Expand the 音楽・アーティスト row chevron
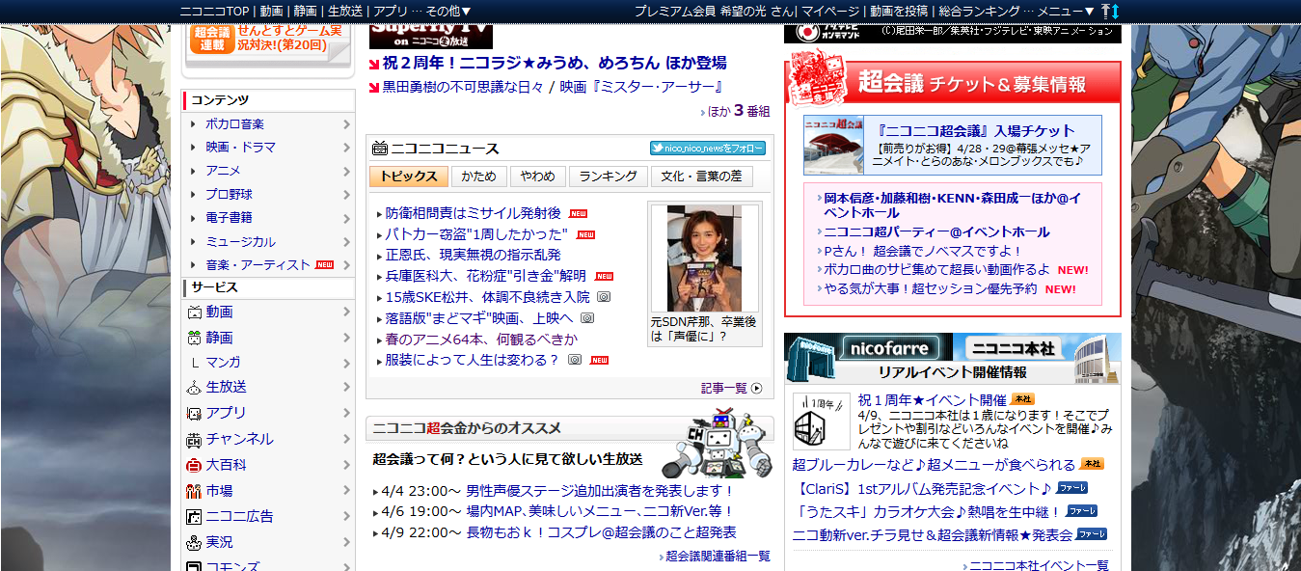Screen dimensions: 1301x571 (x=346, y=264)
